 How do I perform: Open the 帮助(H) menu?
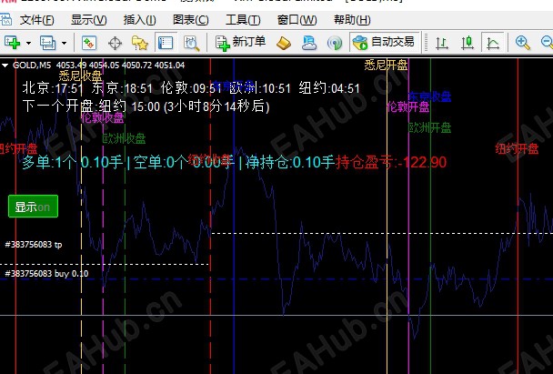[x=352, y=20]
